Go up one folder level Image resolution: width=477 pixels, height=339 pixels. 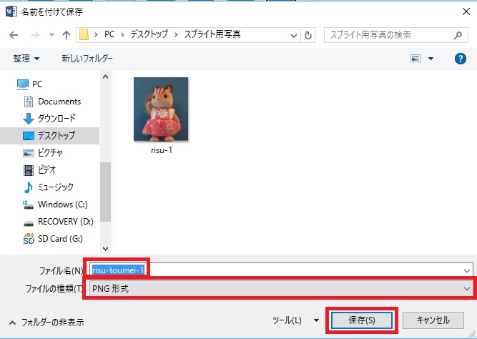tap(67, 35)
